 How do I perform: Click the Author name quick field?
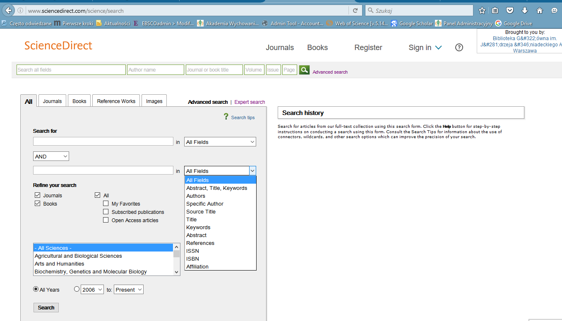click(x=156, y=70)
